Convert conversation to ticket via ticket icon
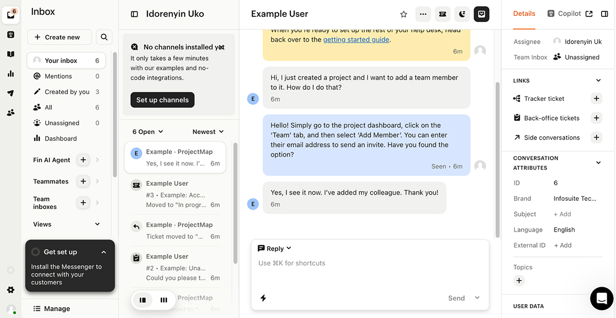The height and width of the screenshot is (318, 616). pos(442,14)
